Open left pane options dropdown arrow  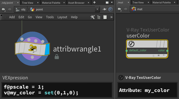pyautogui.click(x=112, y=2)
